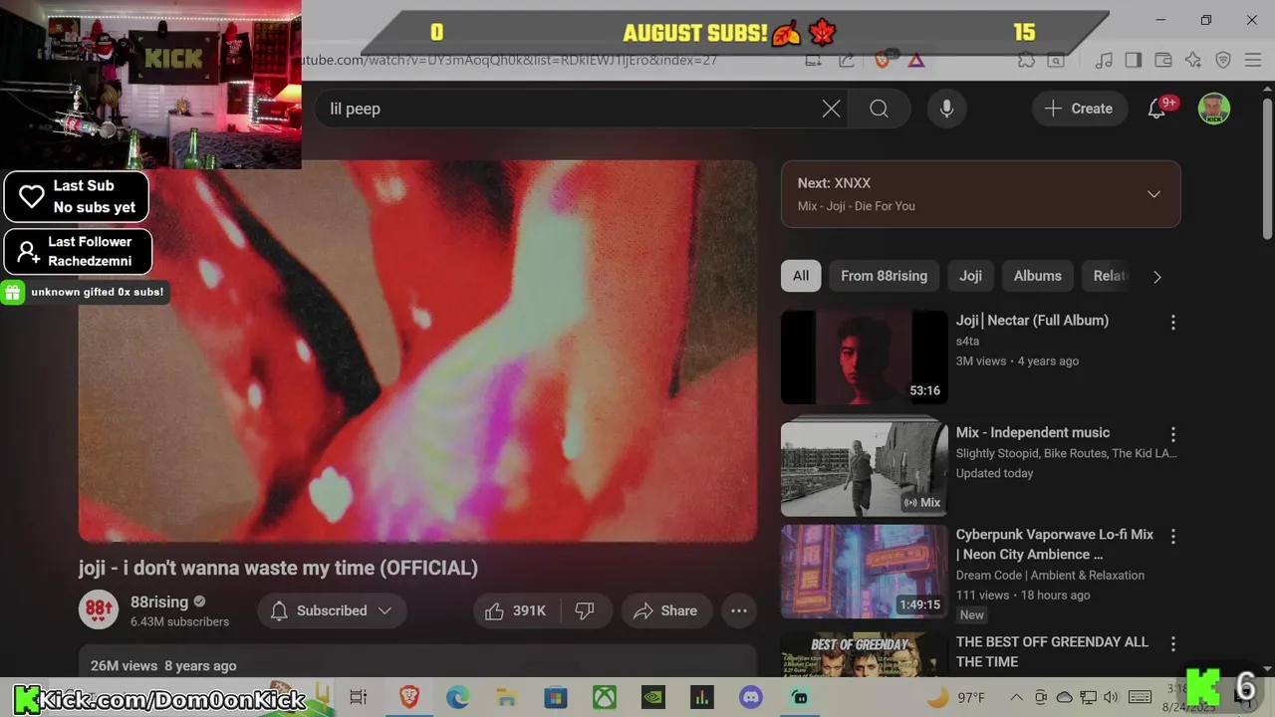Image resolution: width=1275 pixels, height=717 pixels.
Task: Open the browser hamburger menu
Action: coord(1253,60)
